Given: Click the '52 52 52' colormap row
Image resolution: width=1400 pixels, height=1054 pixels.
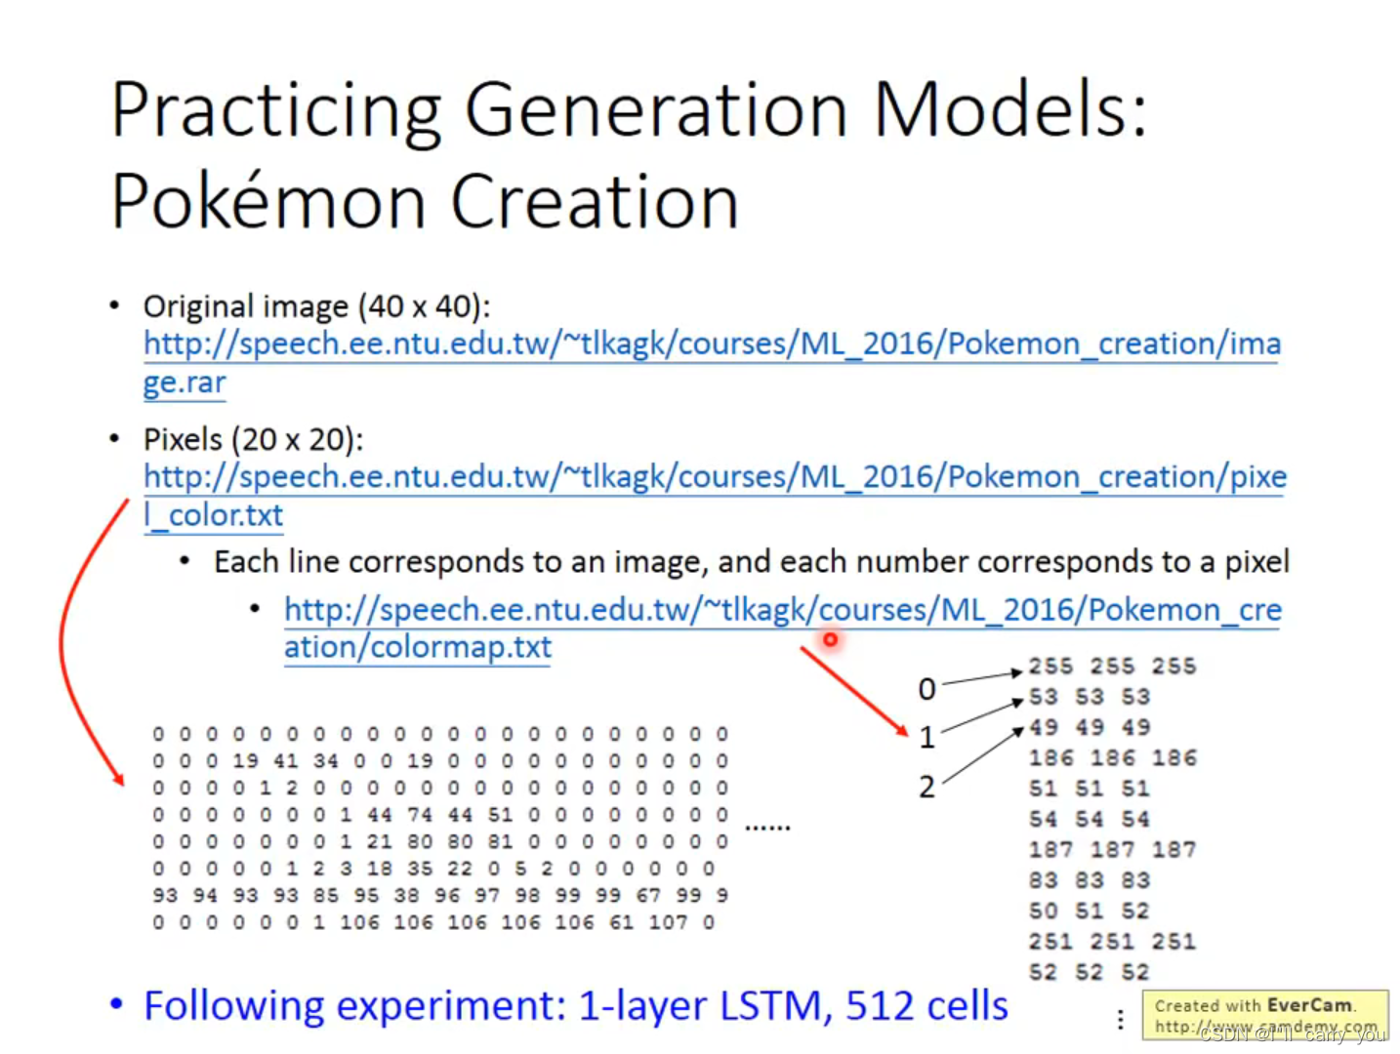Looking at the screenshot, I should point(1090,972).
